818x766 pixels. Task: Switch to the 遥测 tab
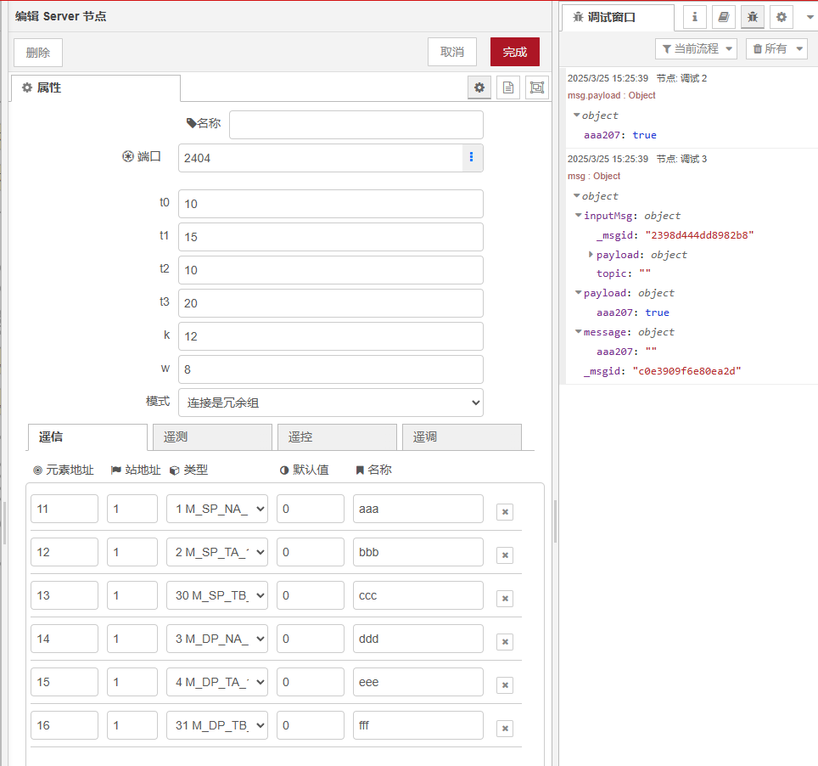pyautogui.click(x=211, y=437)
